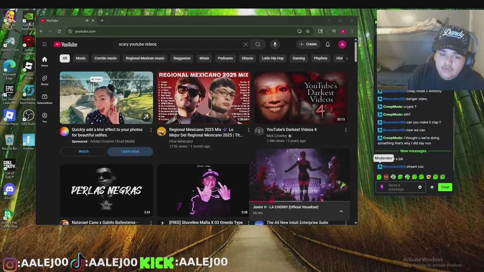Screen dimensions: 484x272
Task: Open options for YouTube's Darkest Videos 4
Action: [346, 130]
